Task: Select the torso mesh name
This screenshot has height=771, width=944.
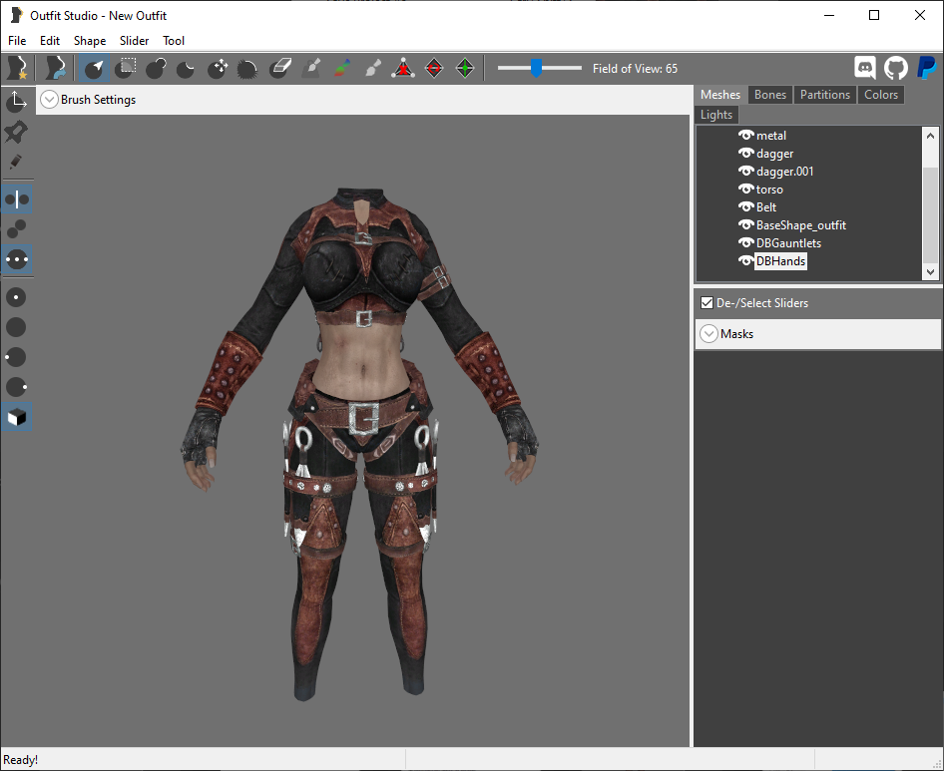Action: (x=769, y=189)
